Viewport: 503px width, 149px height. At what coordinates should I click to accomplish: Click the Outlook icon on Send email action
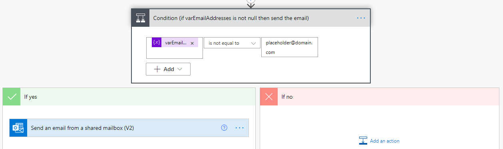tap(18, 128)
